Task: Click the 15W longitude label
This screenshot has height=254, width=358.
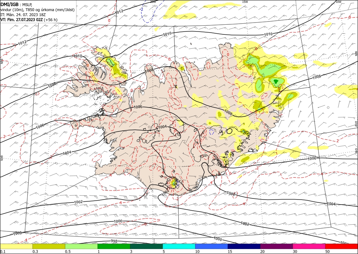Action: [x=245, y=2]
